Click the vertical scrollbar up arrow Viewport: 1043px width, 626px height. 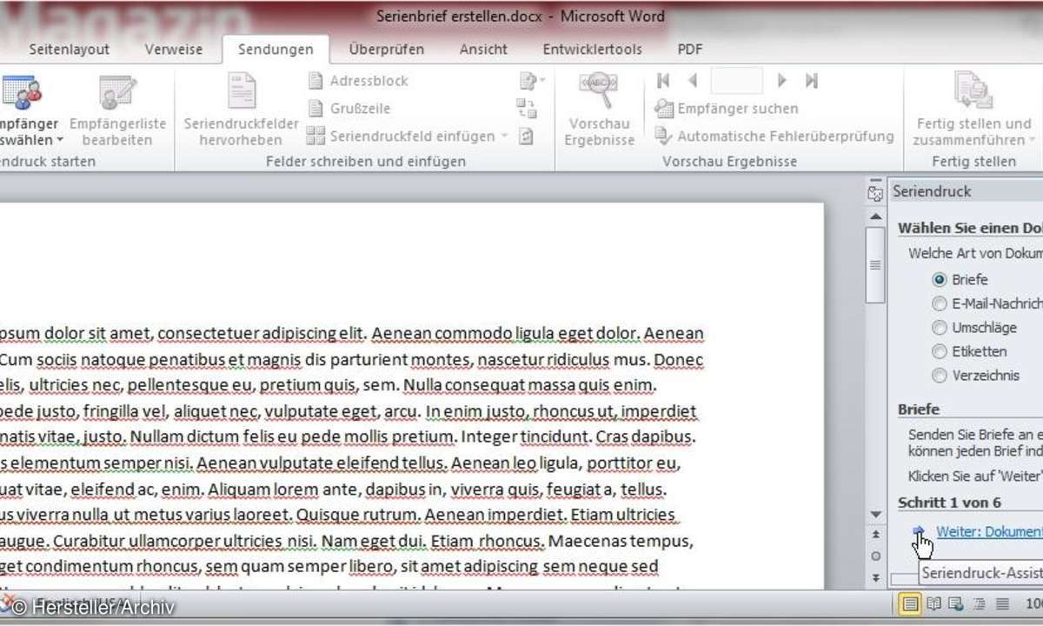875,216
